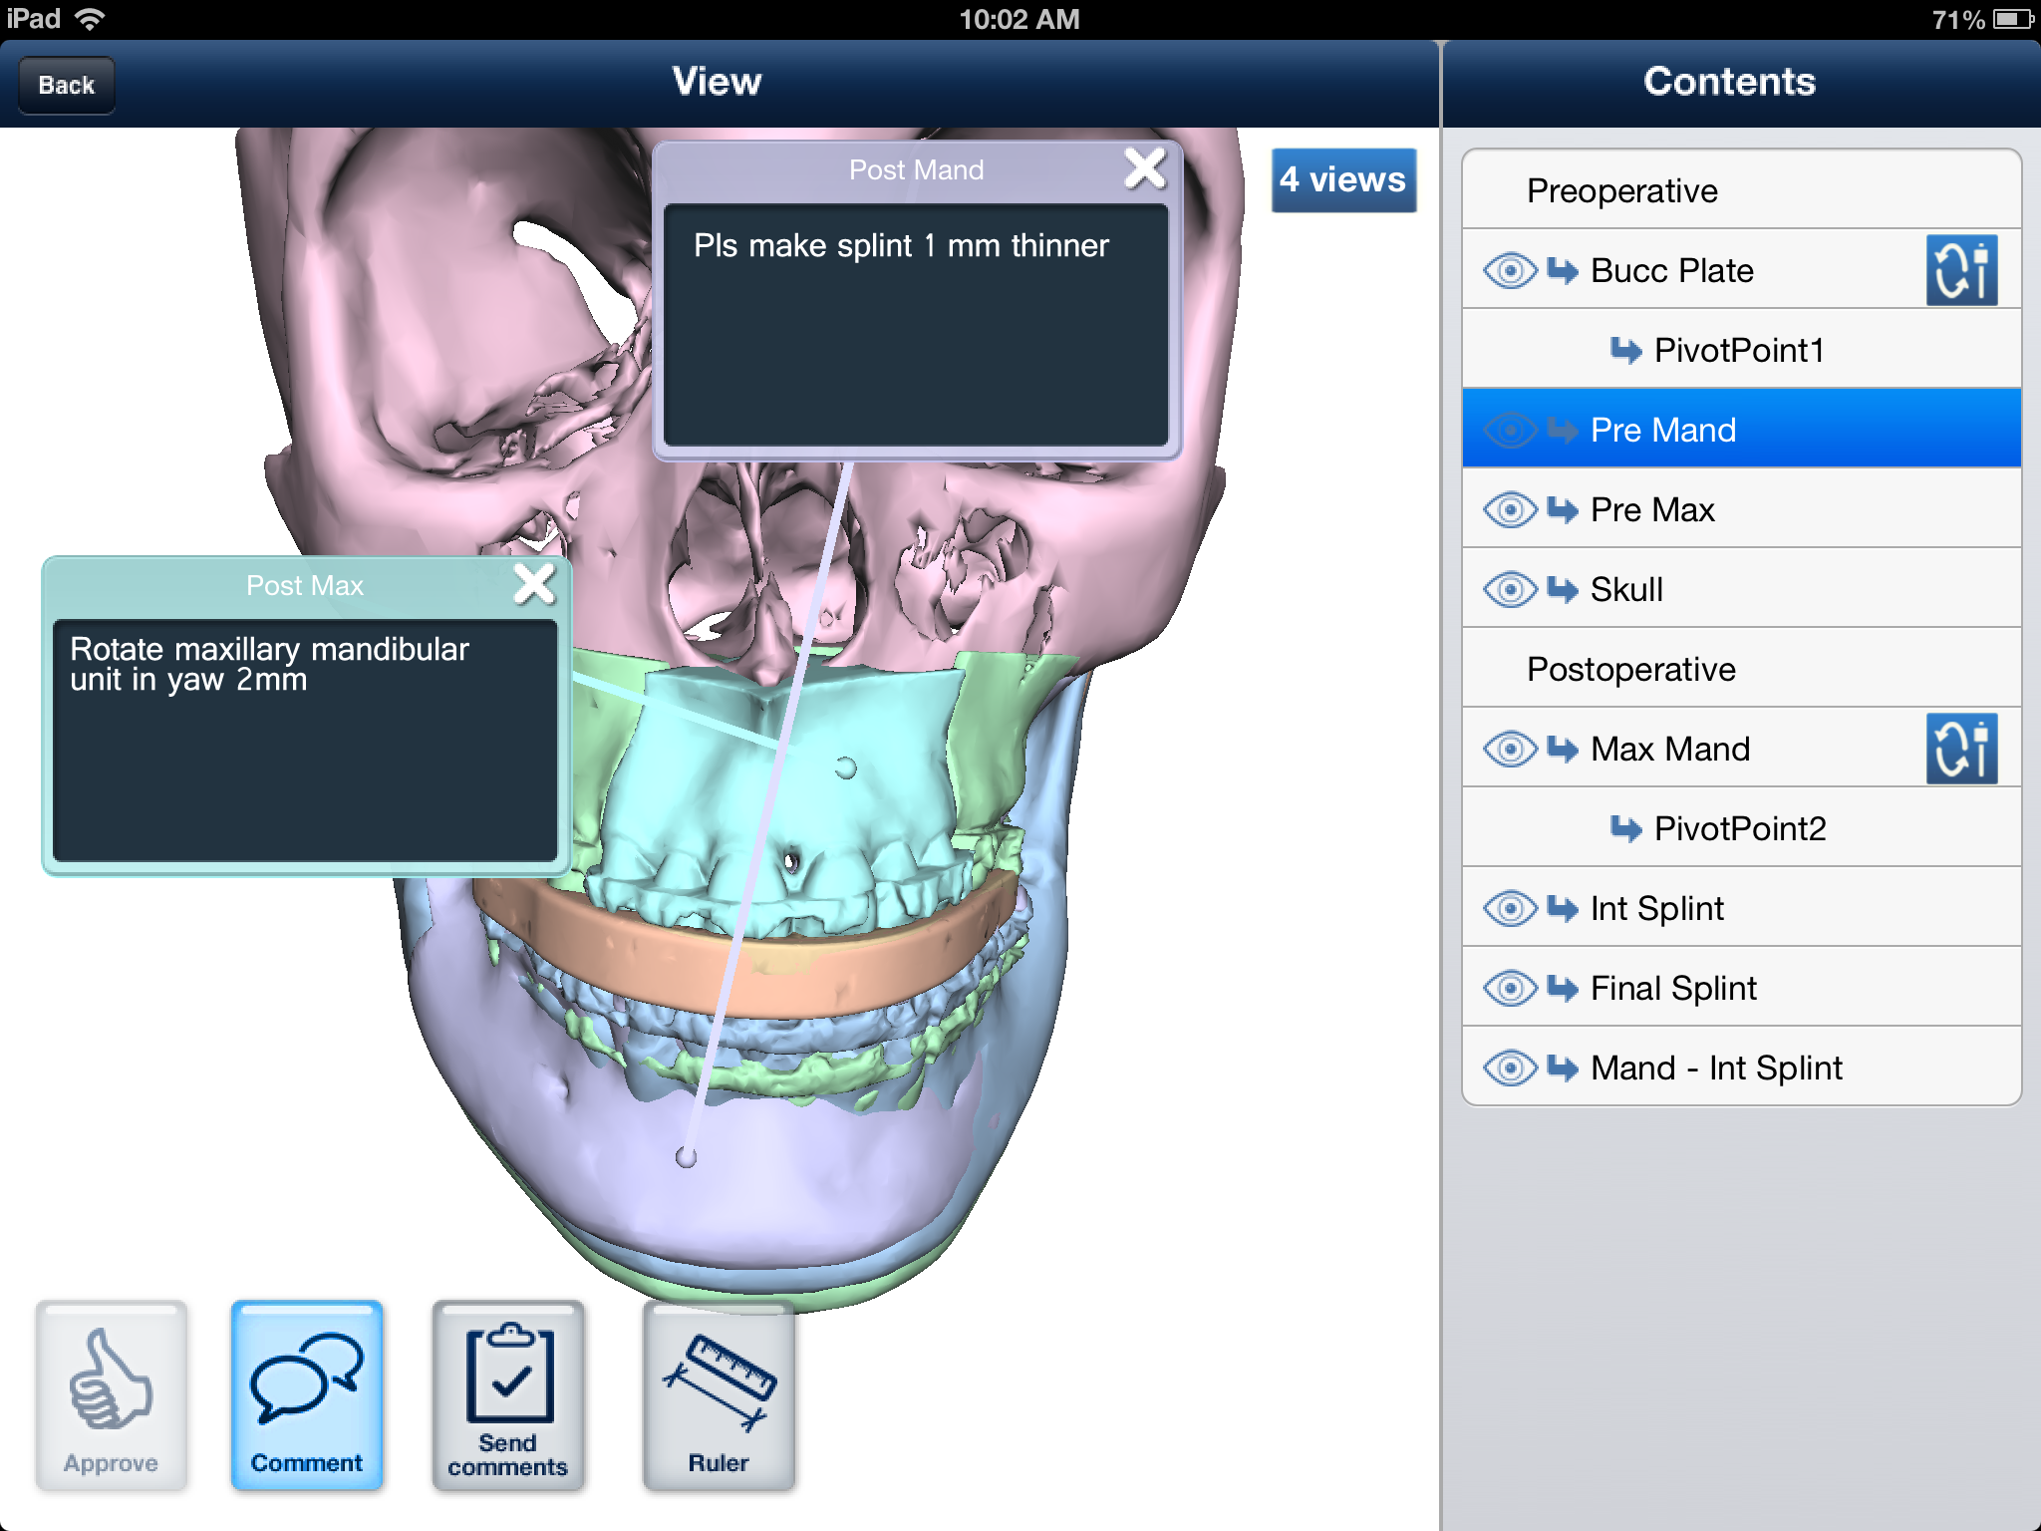Tap the arrow icon beside PivotPoint2
2041x1531 pixels.
1625,828
